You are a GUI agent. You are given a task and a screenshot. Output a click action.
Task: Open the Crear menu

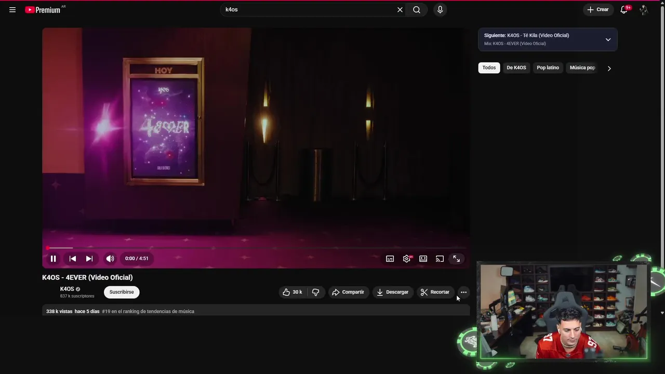pyautogui.click(x=598, y=9)
